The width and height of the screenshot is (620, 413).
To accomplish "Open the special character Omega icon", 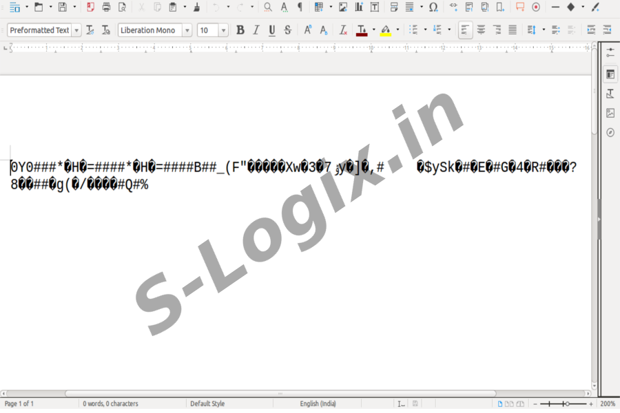I will pos(433,7).
